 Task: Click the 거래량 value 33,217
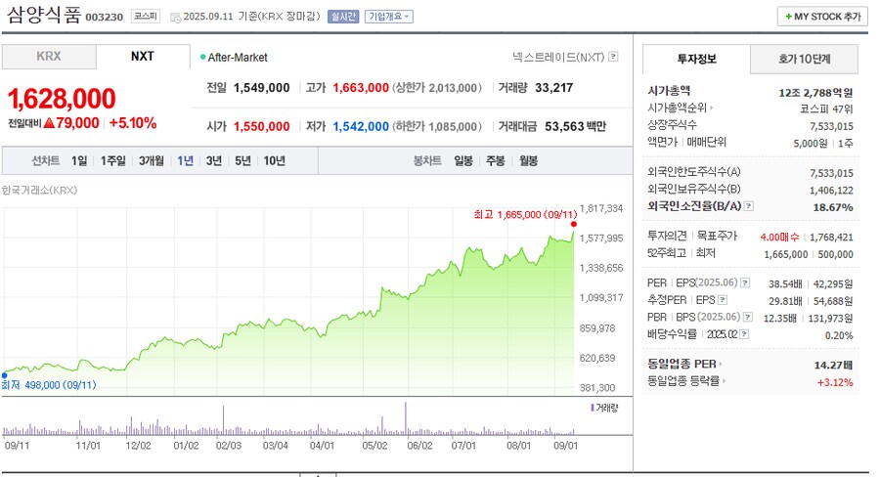click(554, 88)
